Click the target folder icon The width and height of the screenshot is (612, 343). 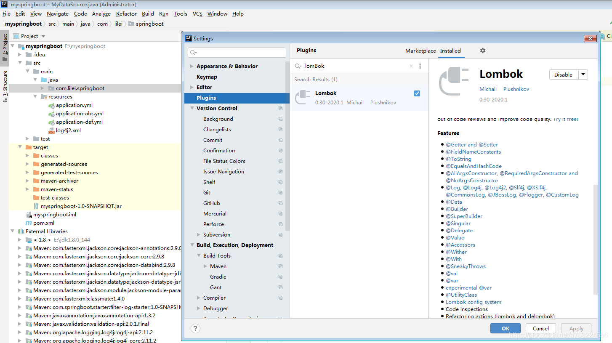(x=29, y=147)
